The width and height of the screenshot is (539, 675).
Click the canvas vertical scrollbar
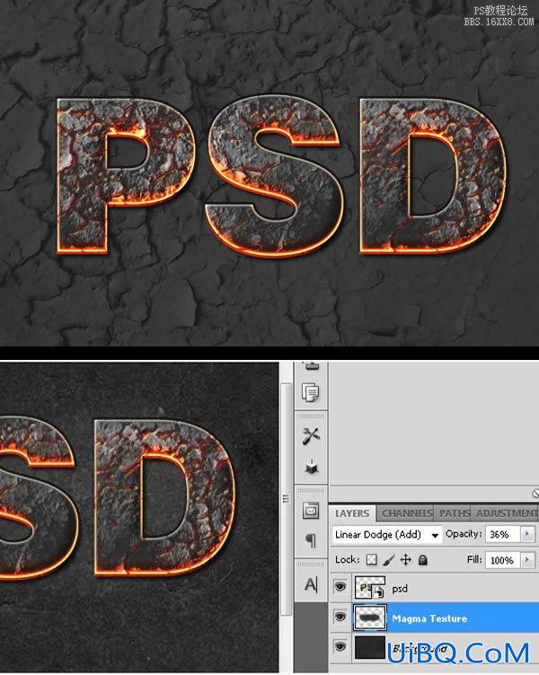pyautogui.click(x=285, y=499)
